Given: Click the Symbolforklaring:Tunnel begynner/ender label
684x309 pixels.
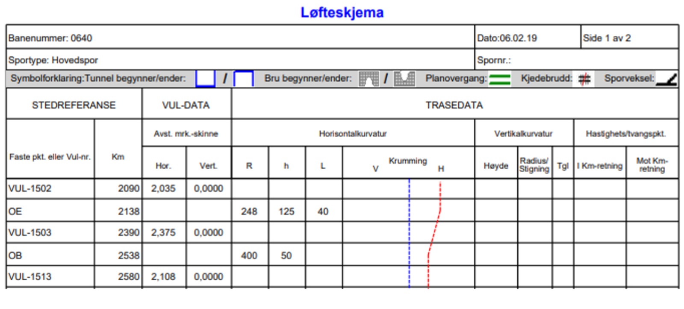Looking at the screenshot, I should click(x=98, y=79).
